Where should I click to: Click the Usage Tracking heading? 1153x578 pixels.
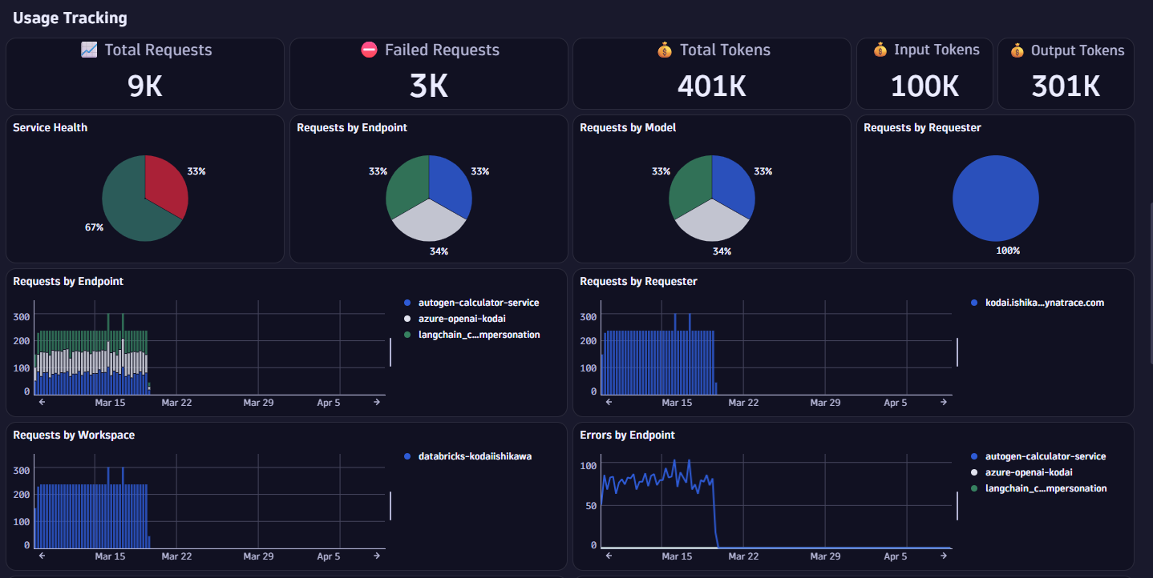[x=70, y=18]
